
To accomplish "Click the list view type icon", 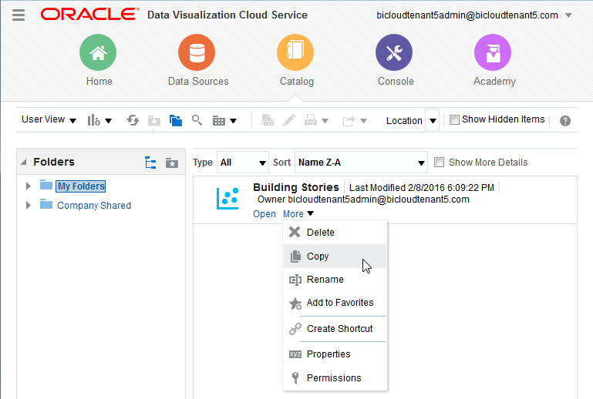I will pos(219,121).
